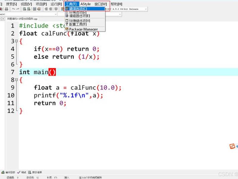The height and width of the screenshot is (179, 238).
Task: Click the 'if(x==0) return 0;' line
Action: (x=66, y=49)
